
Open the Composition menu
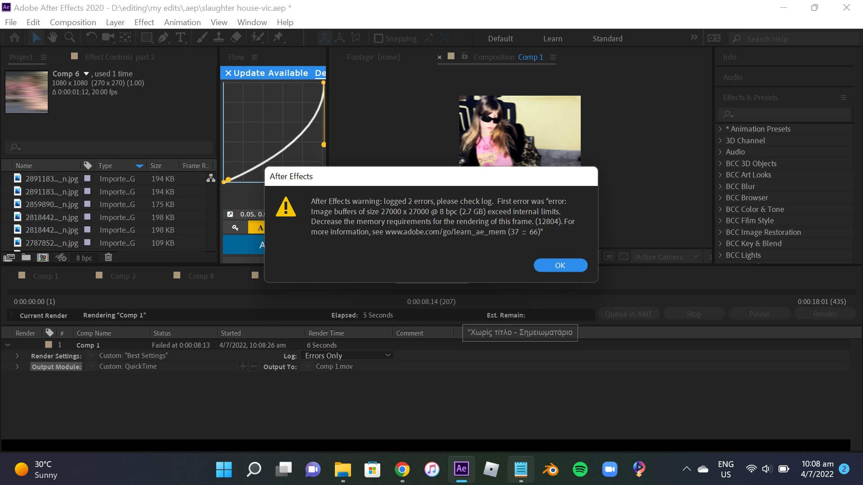point(73,22)
